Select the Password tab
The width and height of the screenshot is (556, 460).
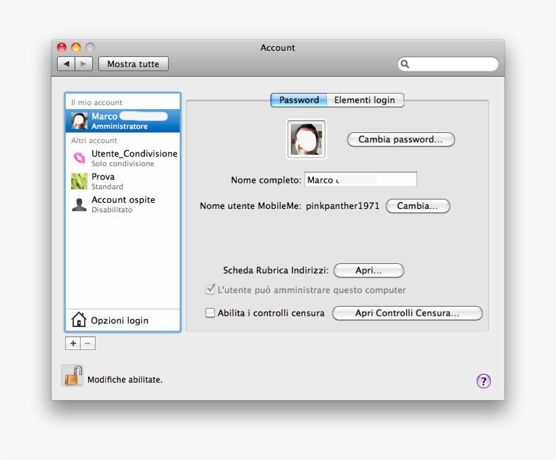click(x=298, y=100)
